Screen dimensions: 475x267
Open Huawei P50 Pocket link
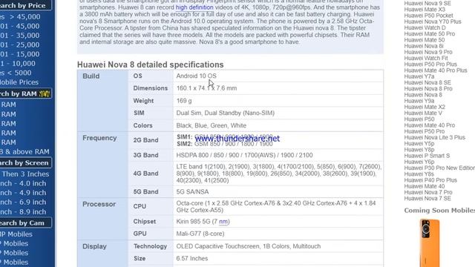pyautogui.click(x=429, y=16)
